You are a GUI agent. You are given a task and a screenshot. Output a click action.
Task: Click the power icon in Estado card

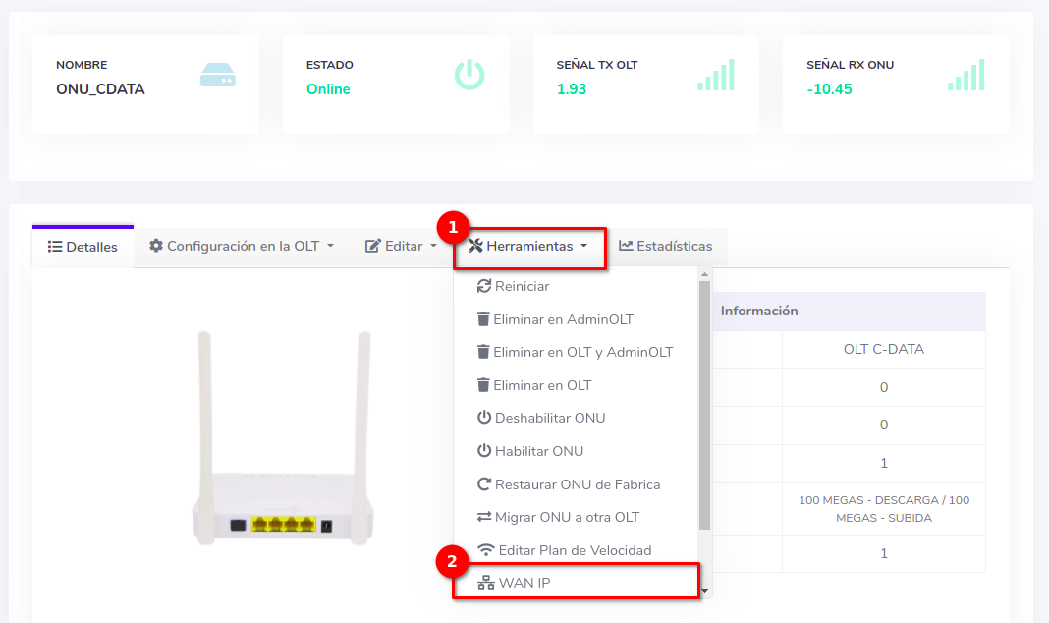tap(469, 75)
